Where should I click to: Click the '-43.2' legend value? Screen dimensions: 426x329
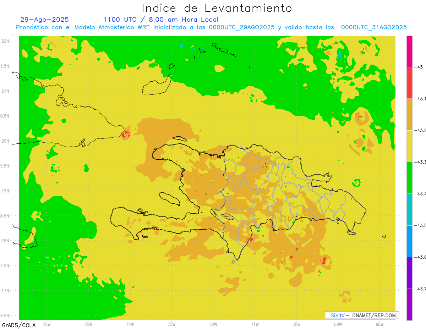pyautogui.click(x=420, y=130)
